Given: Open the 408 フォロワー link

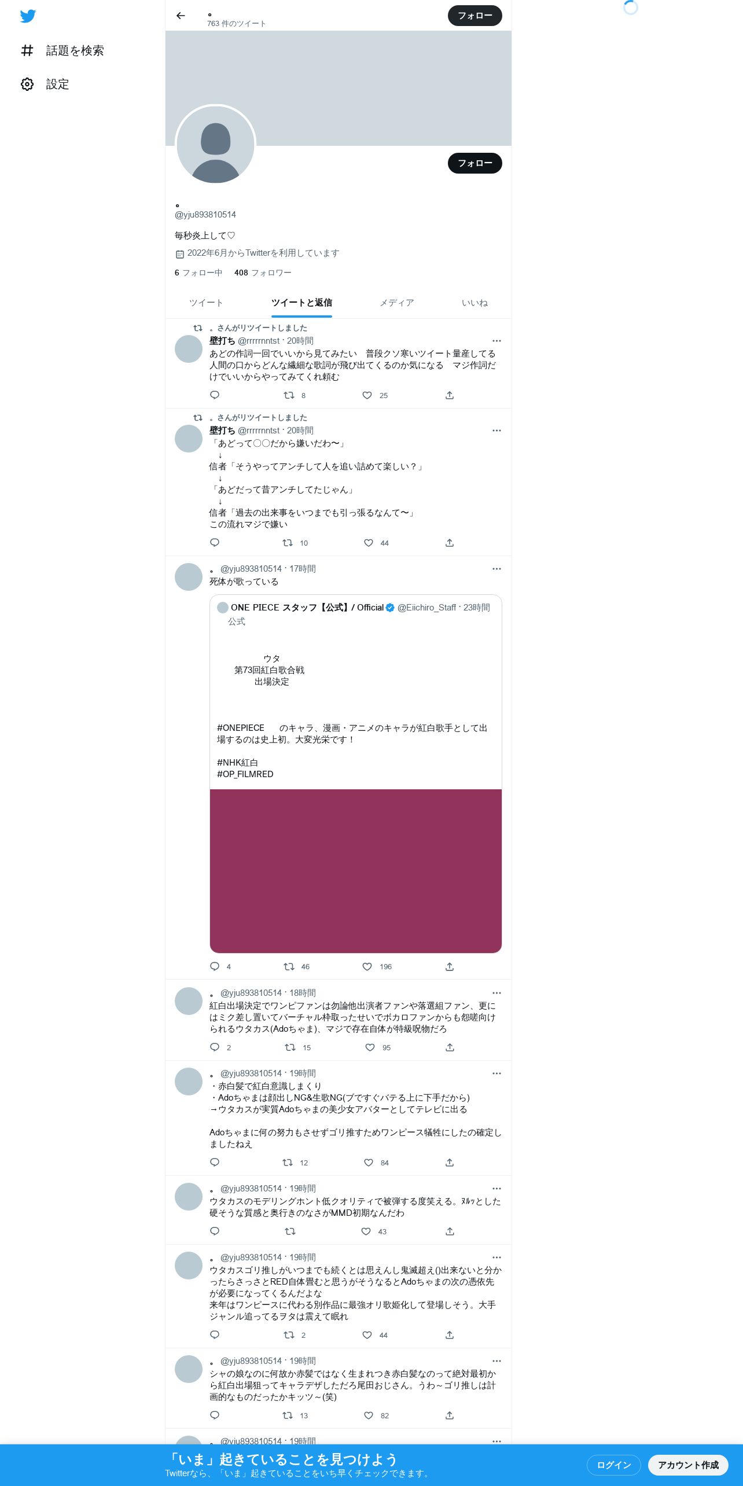Looking at the screenshot, I should tap(263, 273).
